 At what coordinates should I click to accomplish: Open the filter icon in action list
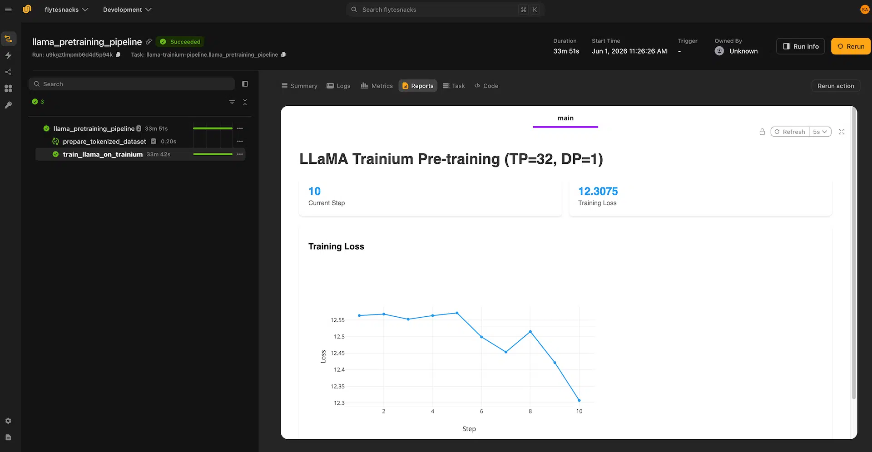click(232, 102)
